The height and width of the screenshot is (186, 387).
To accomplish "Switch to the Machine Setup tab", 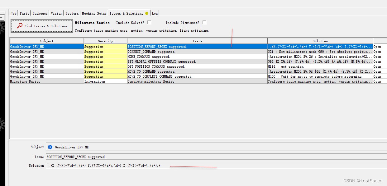I will click(x=94, y=13).
